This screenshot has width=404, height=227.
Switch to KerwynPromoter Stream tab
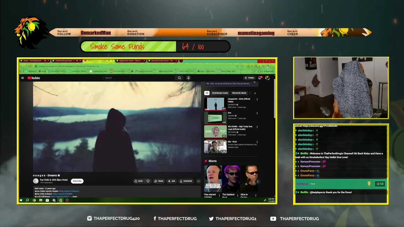coord(162,61)
